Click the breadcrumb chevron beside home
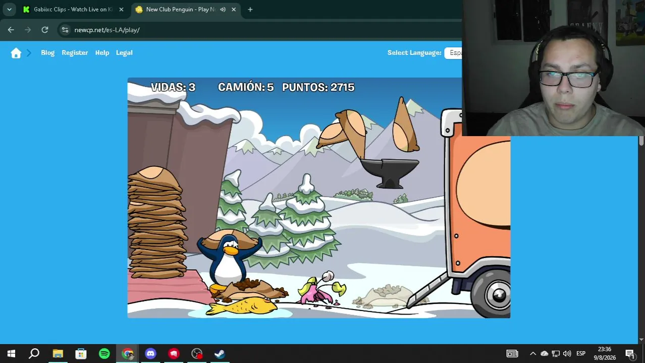This screenshot has width=645, height=363. (29, 53)
